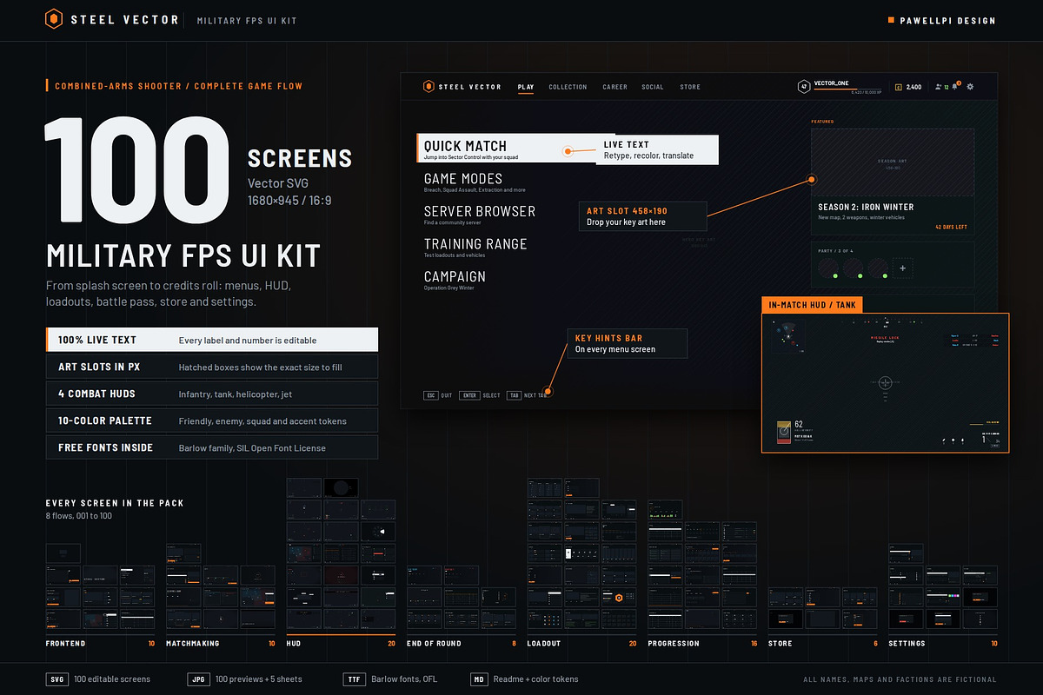Click the currency coin icon beside 2,400
Viewport: 1043px width, 695px height.
click(x=899, y=87)
